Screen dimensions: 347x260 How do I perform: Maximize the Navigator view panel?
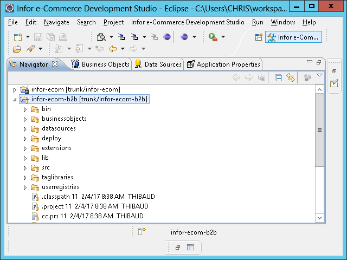click(319, 62)
